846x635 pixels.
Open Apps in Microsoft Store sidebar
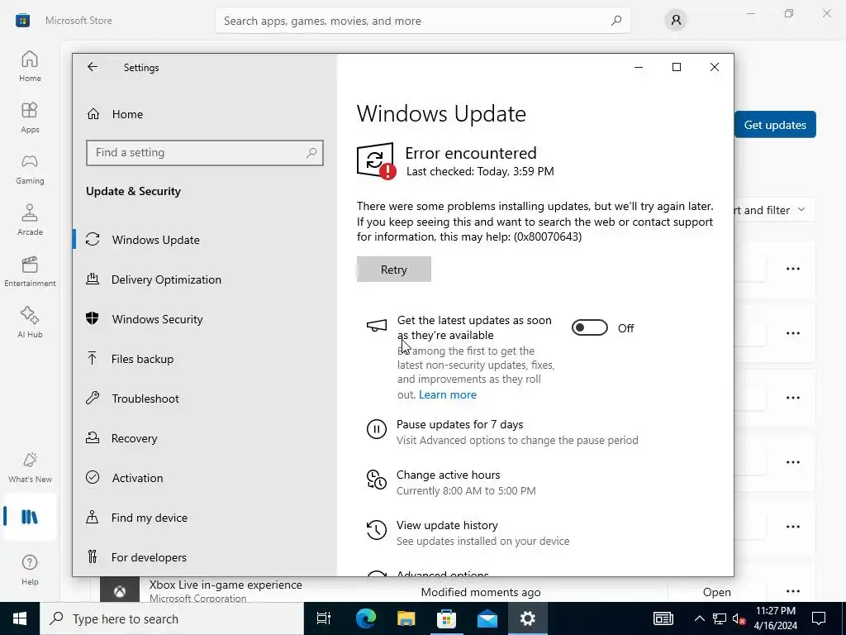click(30, 117)
